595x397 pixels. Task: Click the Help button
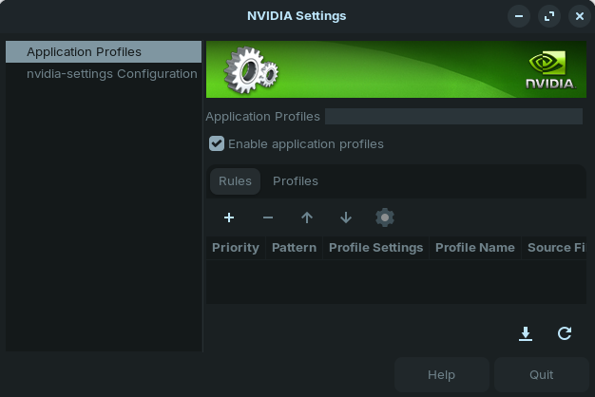click(x=441, y=374)
